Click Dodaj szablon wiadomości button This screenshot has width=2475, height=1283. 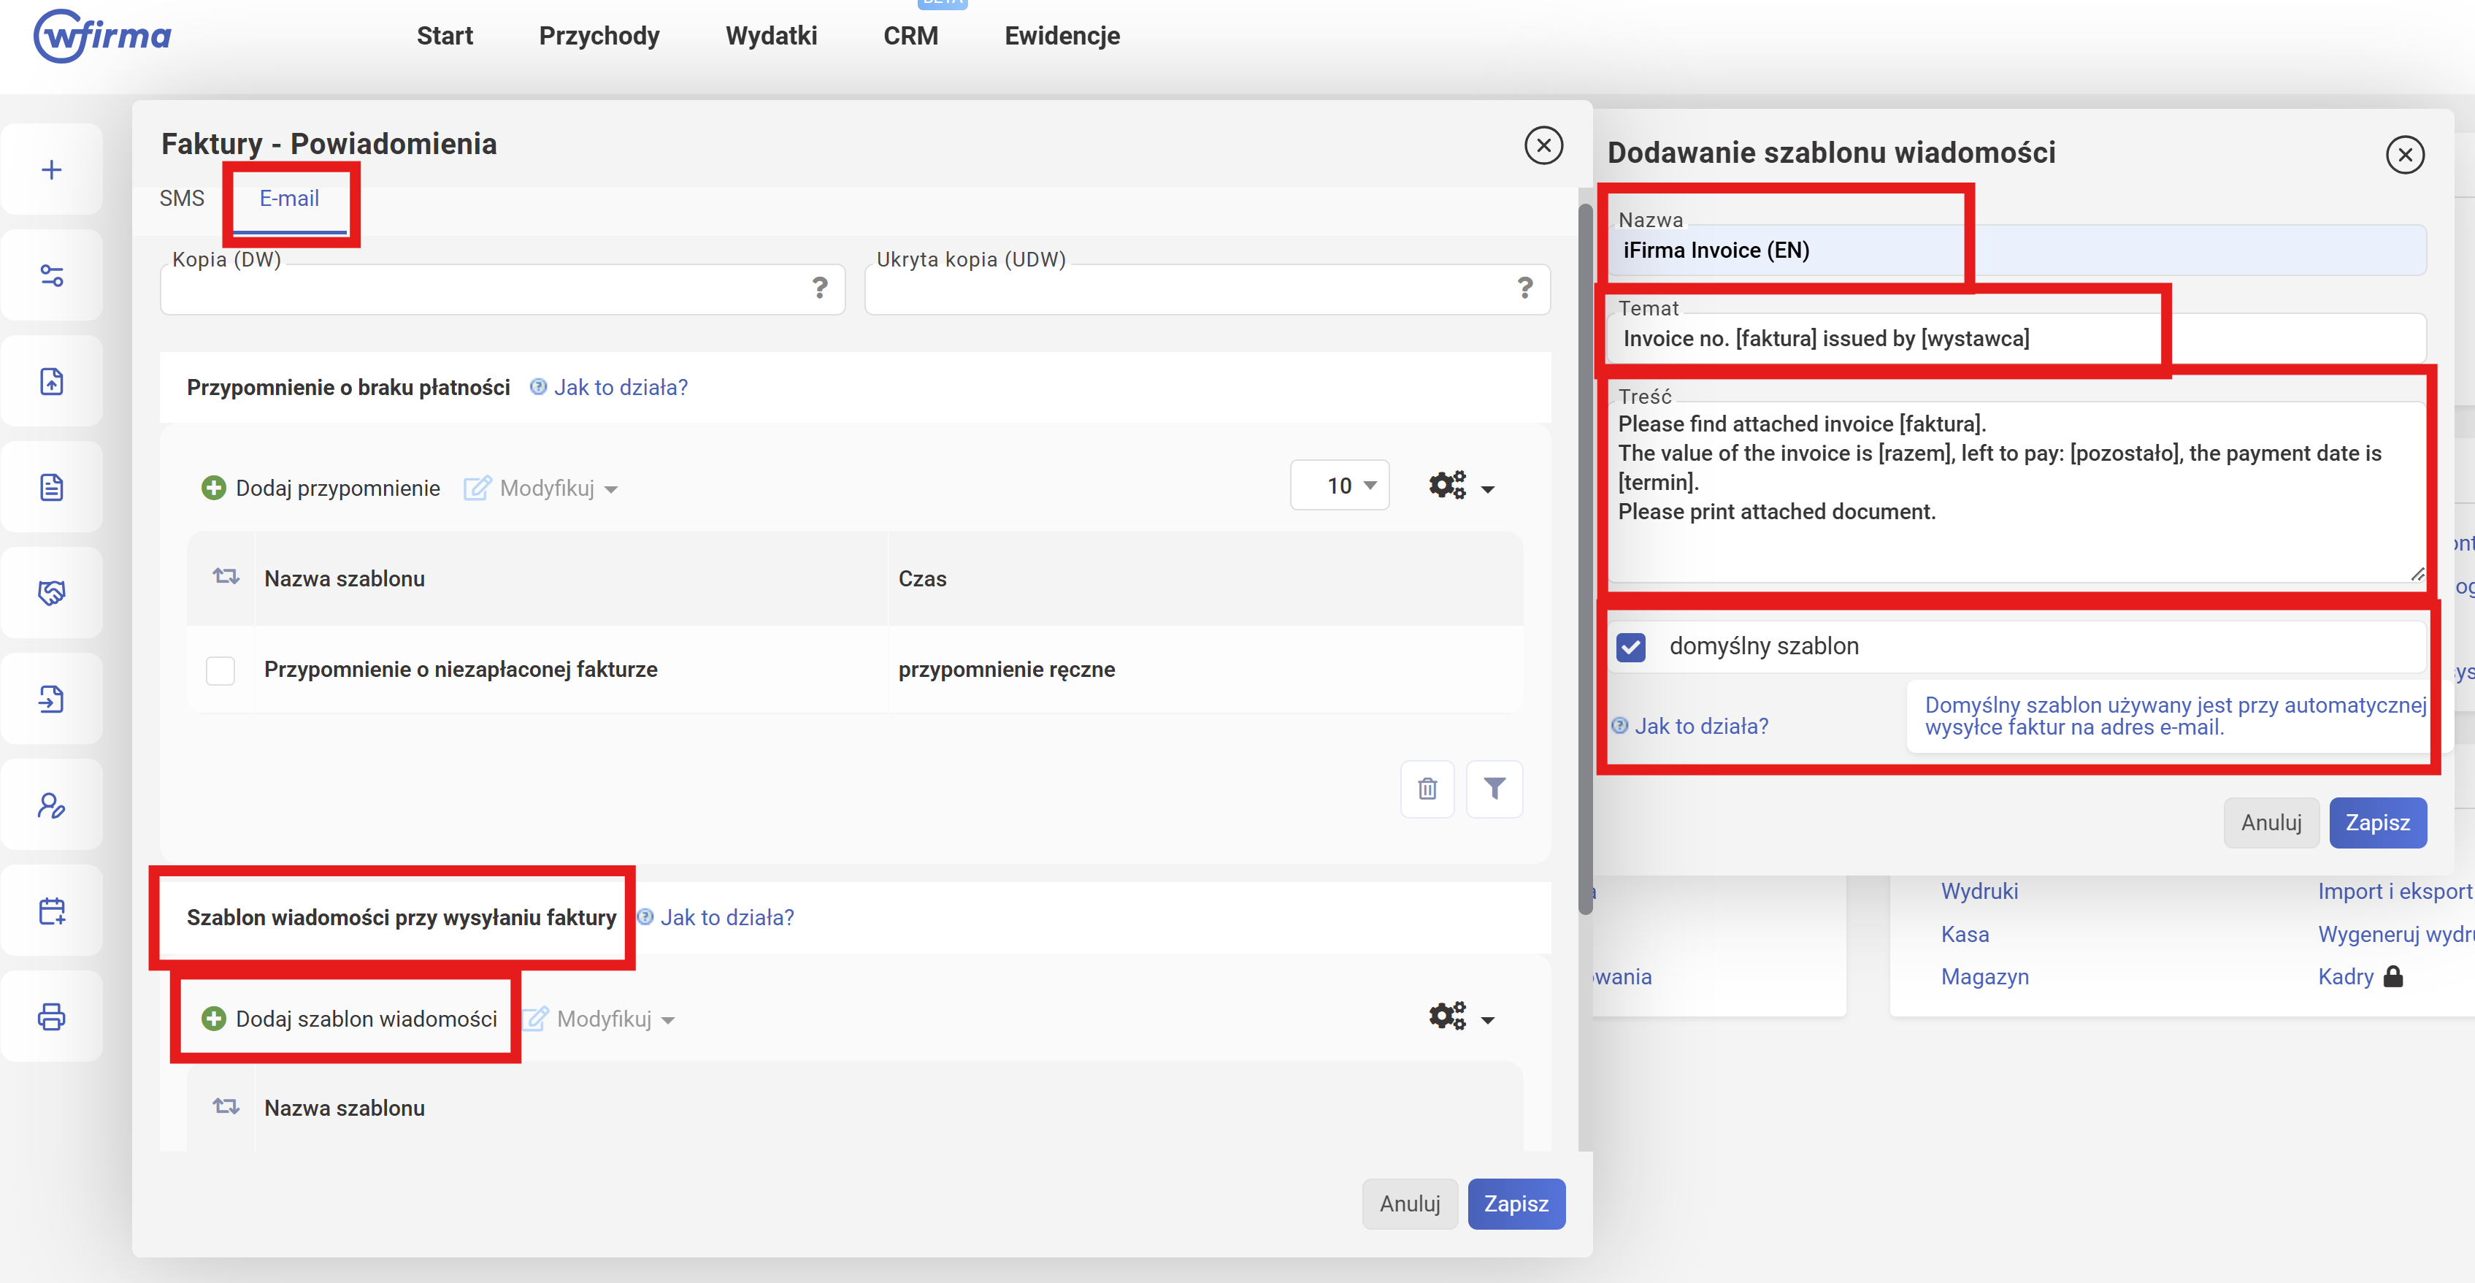tap(350, 1019)
